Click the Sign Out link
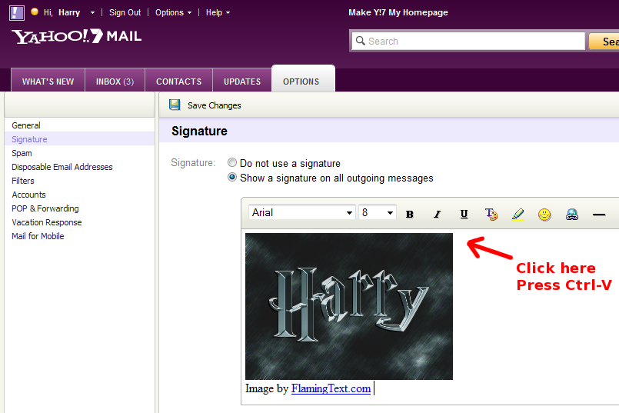619x413 pixels. coord(125,12)
